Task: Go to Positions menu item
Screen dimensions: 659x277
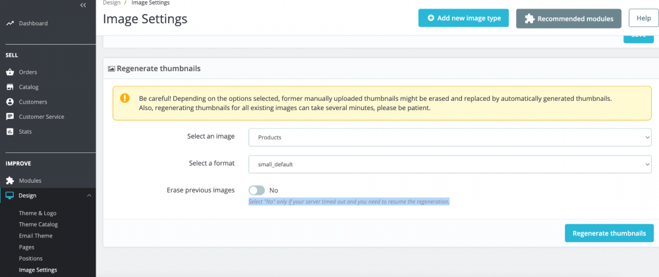Action: pyautogui.click(x=31, y=259)
